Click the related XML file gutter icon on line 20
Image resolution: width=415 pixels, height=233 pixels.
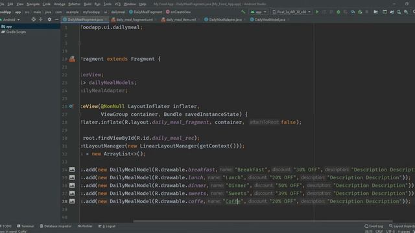coord(72,59)
